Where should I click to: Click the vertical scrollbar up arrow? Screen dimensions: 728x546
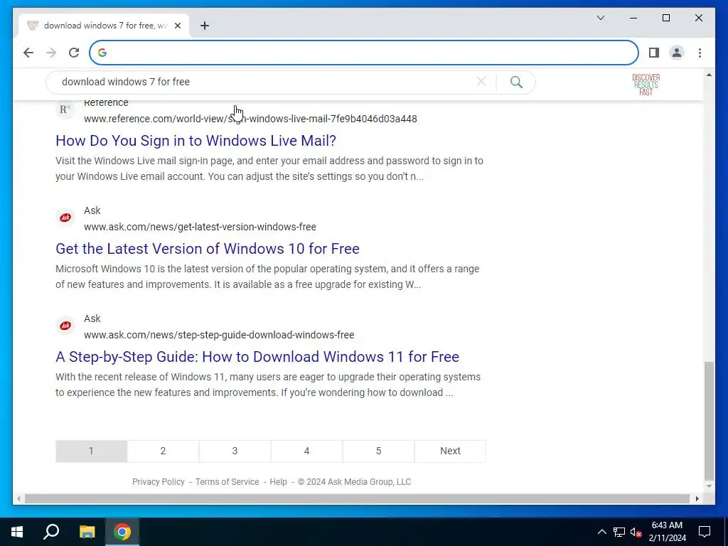coord(709,75)
